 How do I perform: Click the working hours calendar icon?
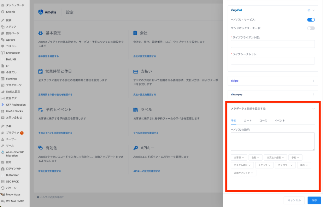40,71
